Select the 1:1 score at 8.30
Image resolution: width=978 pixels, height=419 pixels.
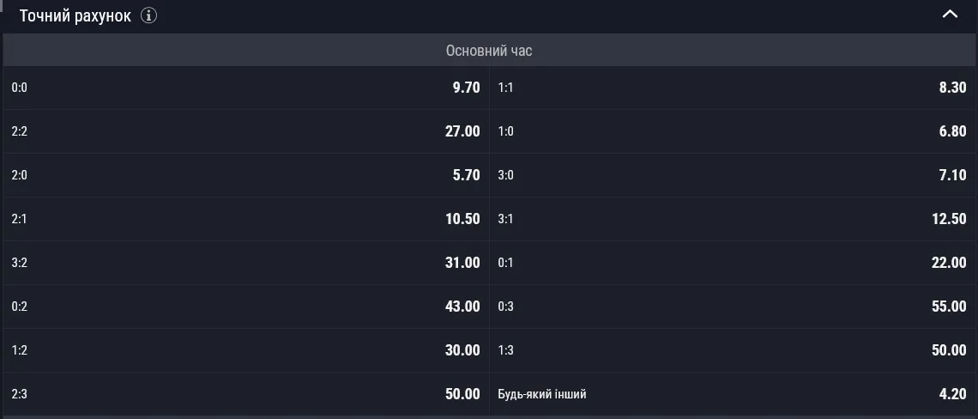coord(733,88)
